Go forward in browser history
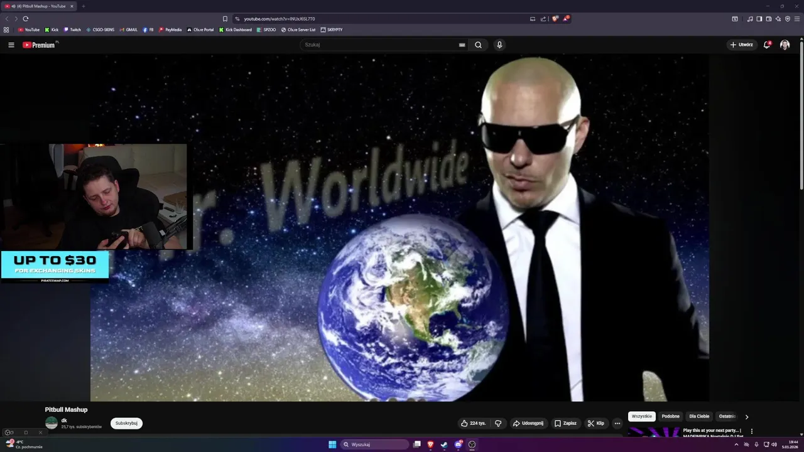 coord(16,19)
